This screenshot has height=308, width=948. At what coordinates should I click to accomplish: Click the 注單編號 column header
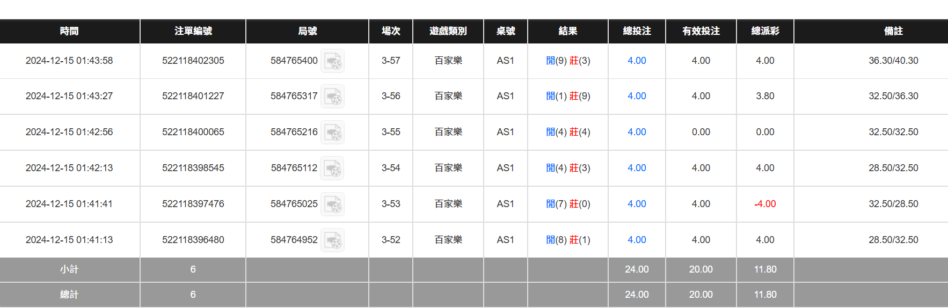193,31
